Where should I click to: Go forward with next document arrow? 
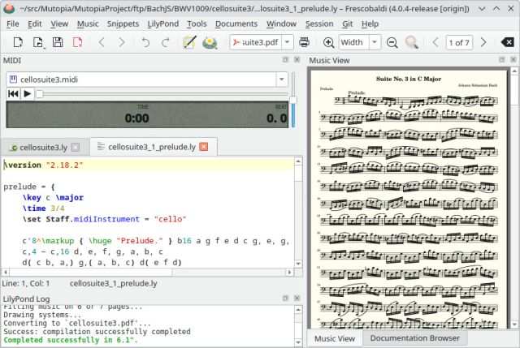pos(122,42)
